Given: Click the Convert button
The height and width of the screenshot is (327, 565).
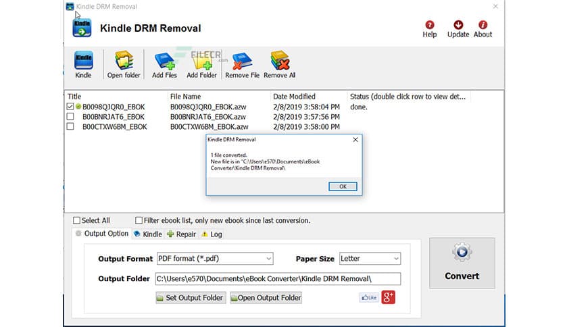Looking at the screenshot, I should click(462, 263).
